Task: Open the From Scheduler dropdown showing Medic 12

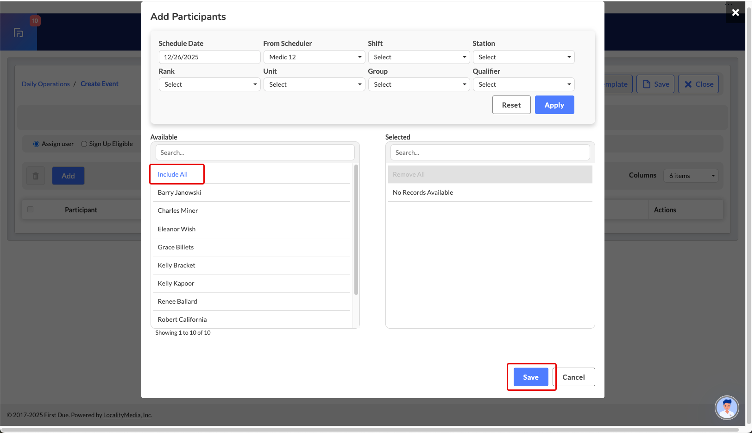Action: pyautogui.click(x=314, y=57)
